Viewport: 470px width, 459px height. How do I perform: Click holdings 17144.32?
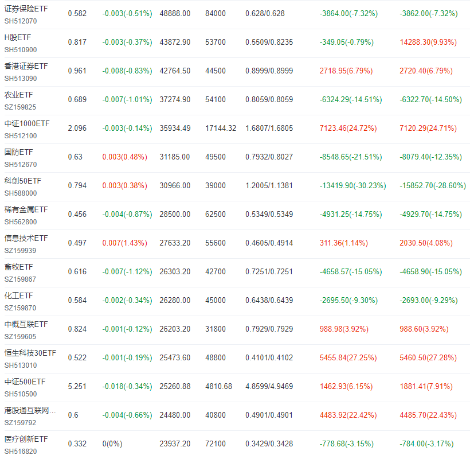click(x=221, y=129)
